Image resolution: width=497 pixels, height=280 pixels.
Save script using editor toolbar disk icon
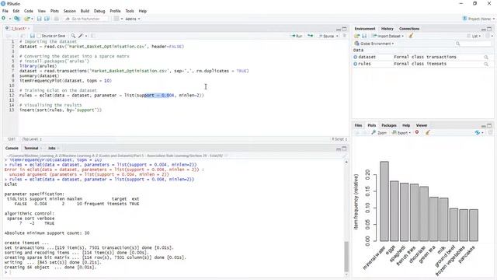click(x=33, y=36)
